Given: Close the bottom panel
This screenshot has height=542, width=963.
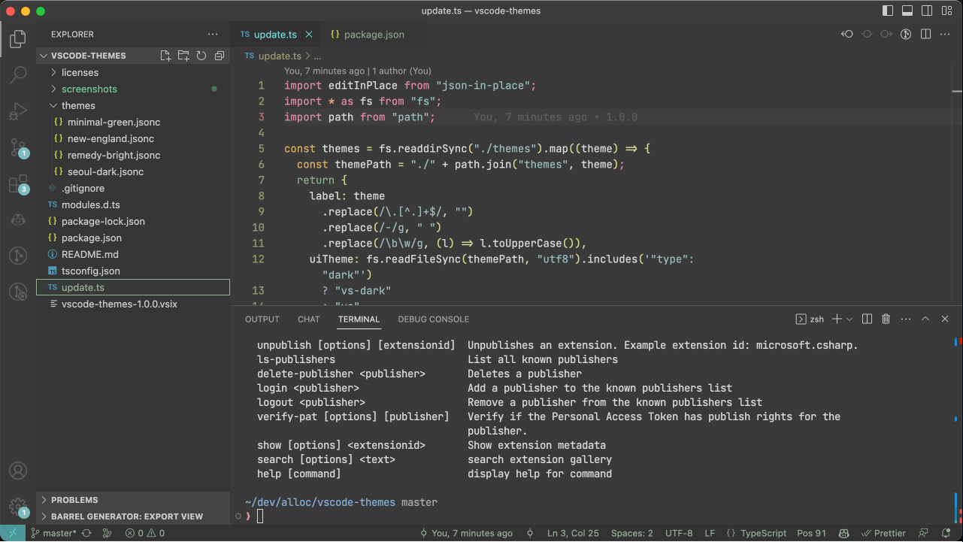Looking at the screenshot, I should 945,319.
